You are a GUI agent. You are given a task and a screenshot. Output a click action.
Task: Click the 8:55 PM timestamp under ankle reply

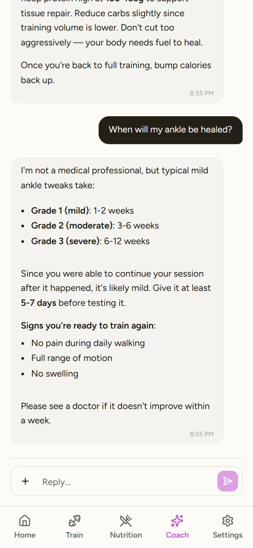coord(201,434)
